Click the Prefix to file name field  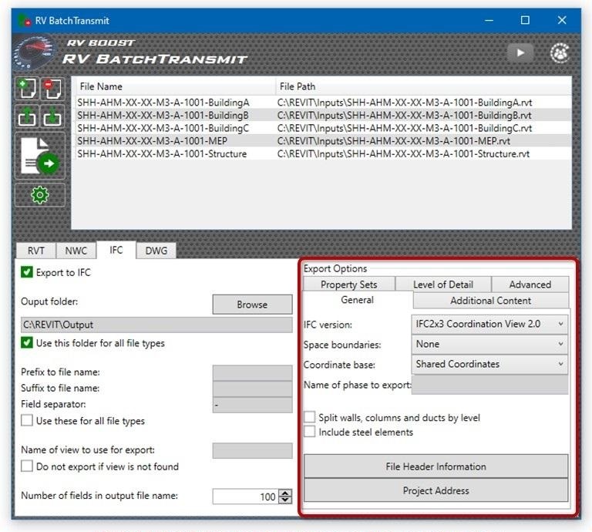252,372
